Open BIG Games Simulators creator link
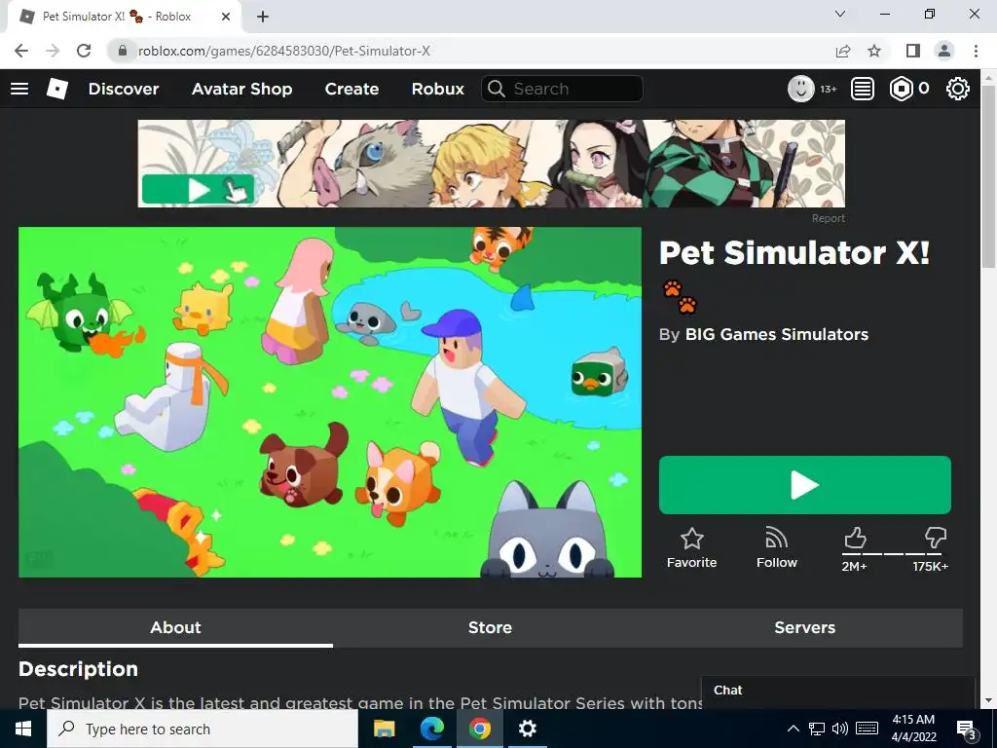 [776, 335]
